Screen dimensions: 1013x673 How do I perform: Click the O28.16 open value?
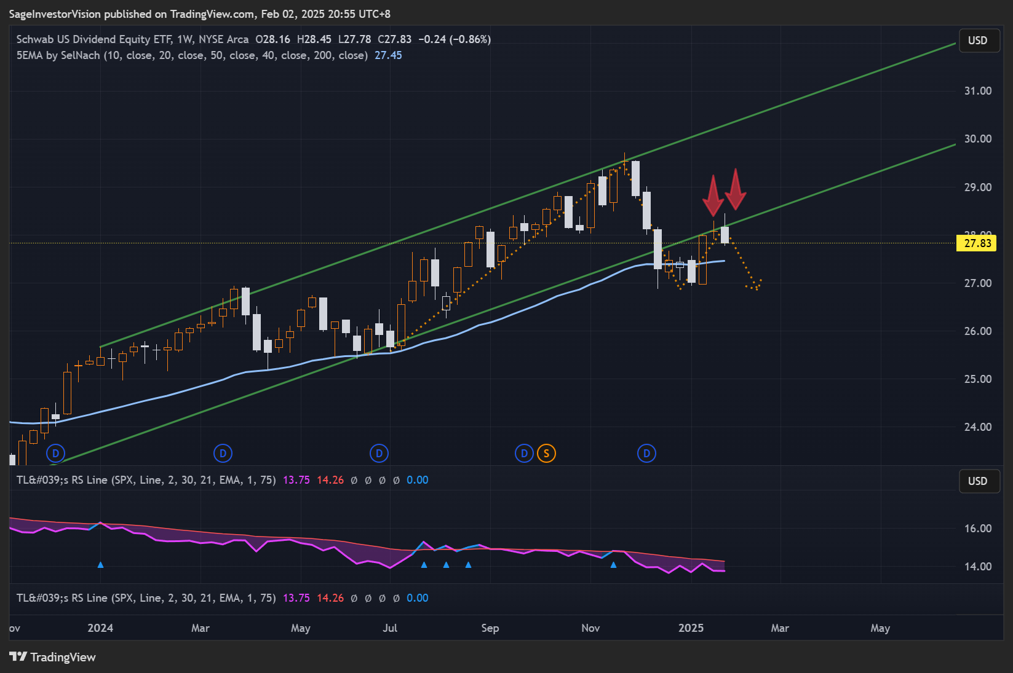272,39
